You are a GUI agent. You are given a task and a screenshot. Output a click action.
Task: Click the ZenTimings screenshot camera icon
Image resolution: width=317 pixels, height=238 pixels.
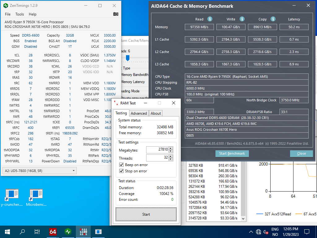click(x=116, y=14)
